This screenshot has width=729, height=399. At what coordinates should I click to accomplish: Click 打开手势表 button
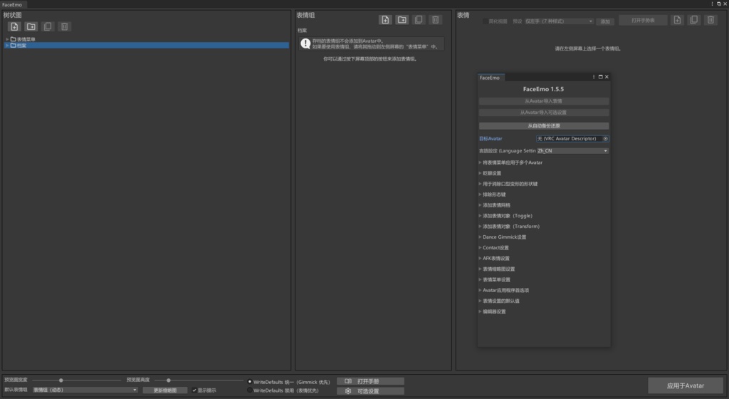click(x=644, y=21)
